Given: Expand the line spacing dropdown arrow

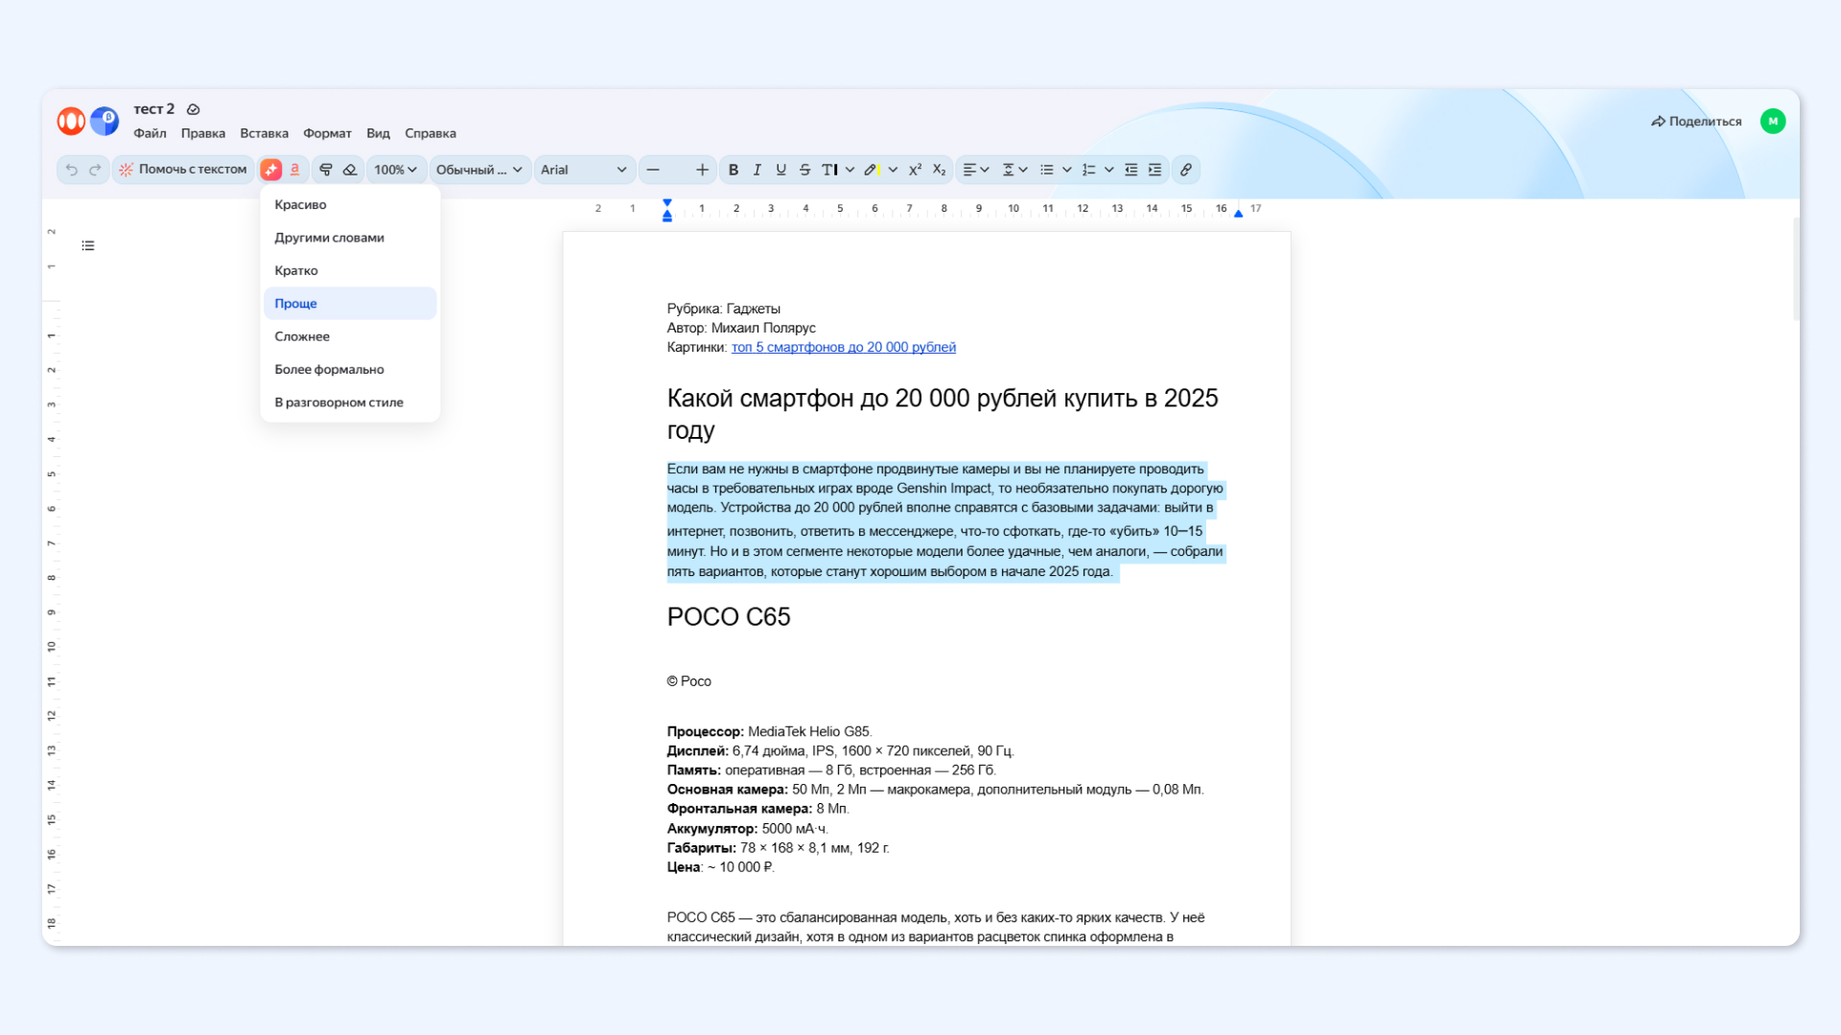Looking at the screenshot, I should [1023, 170].
